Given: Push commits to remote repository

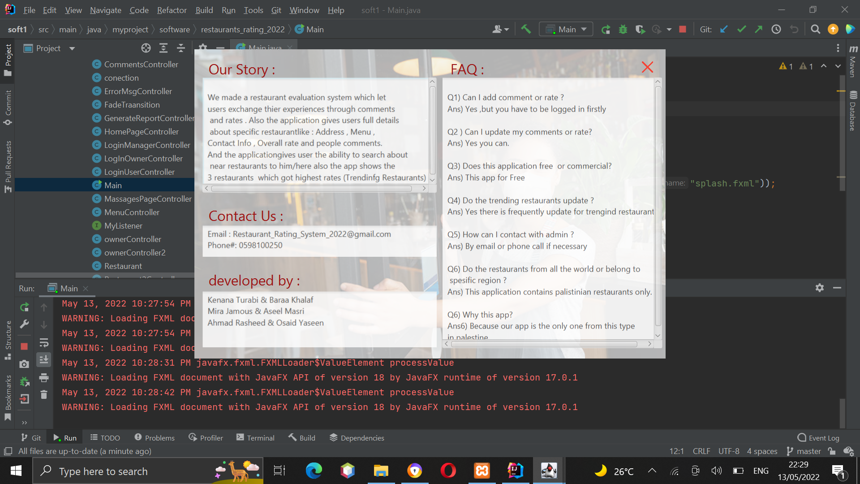Looking at the screenshot, I should click(759, 29).
